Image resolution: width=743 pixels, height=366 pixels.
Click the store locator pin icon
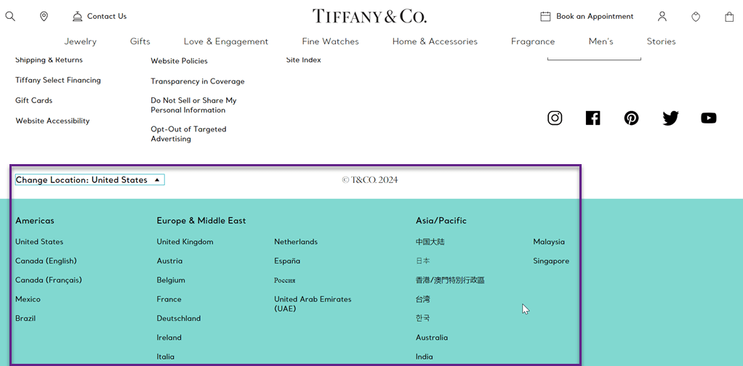point(44,17)
